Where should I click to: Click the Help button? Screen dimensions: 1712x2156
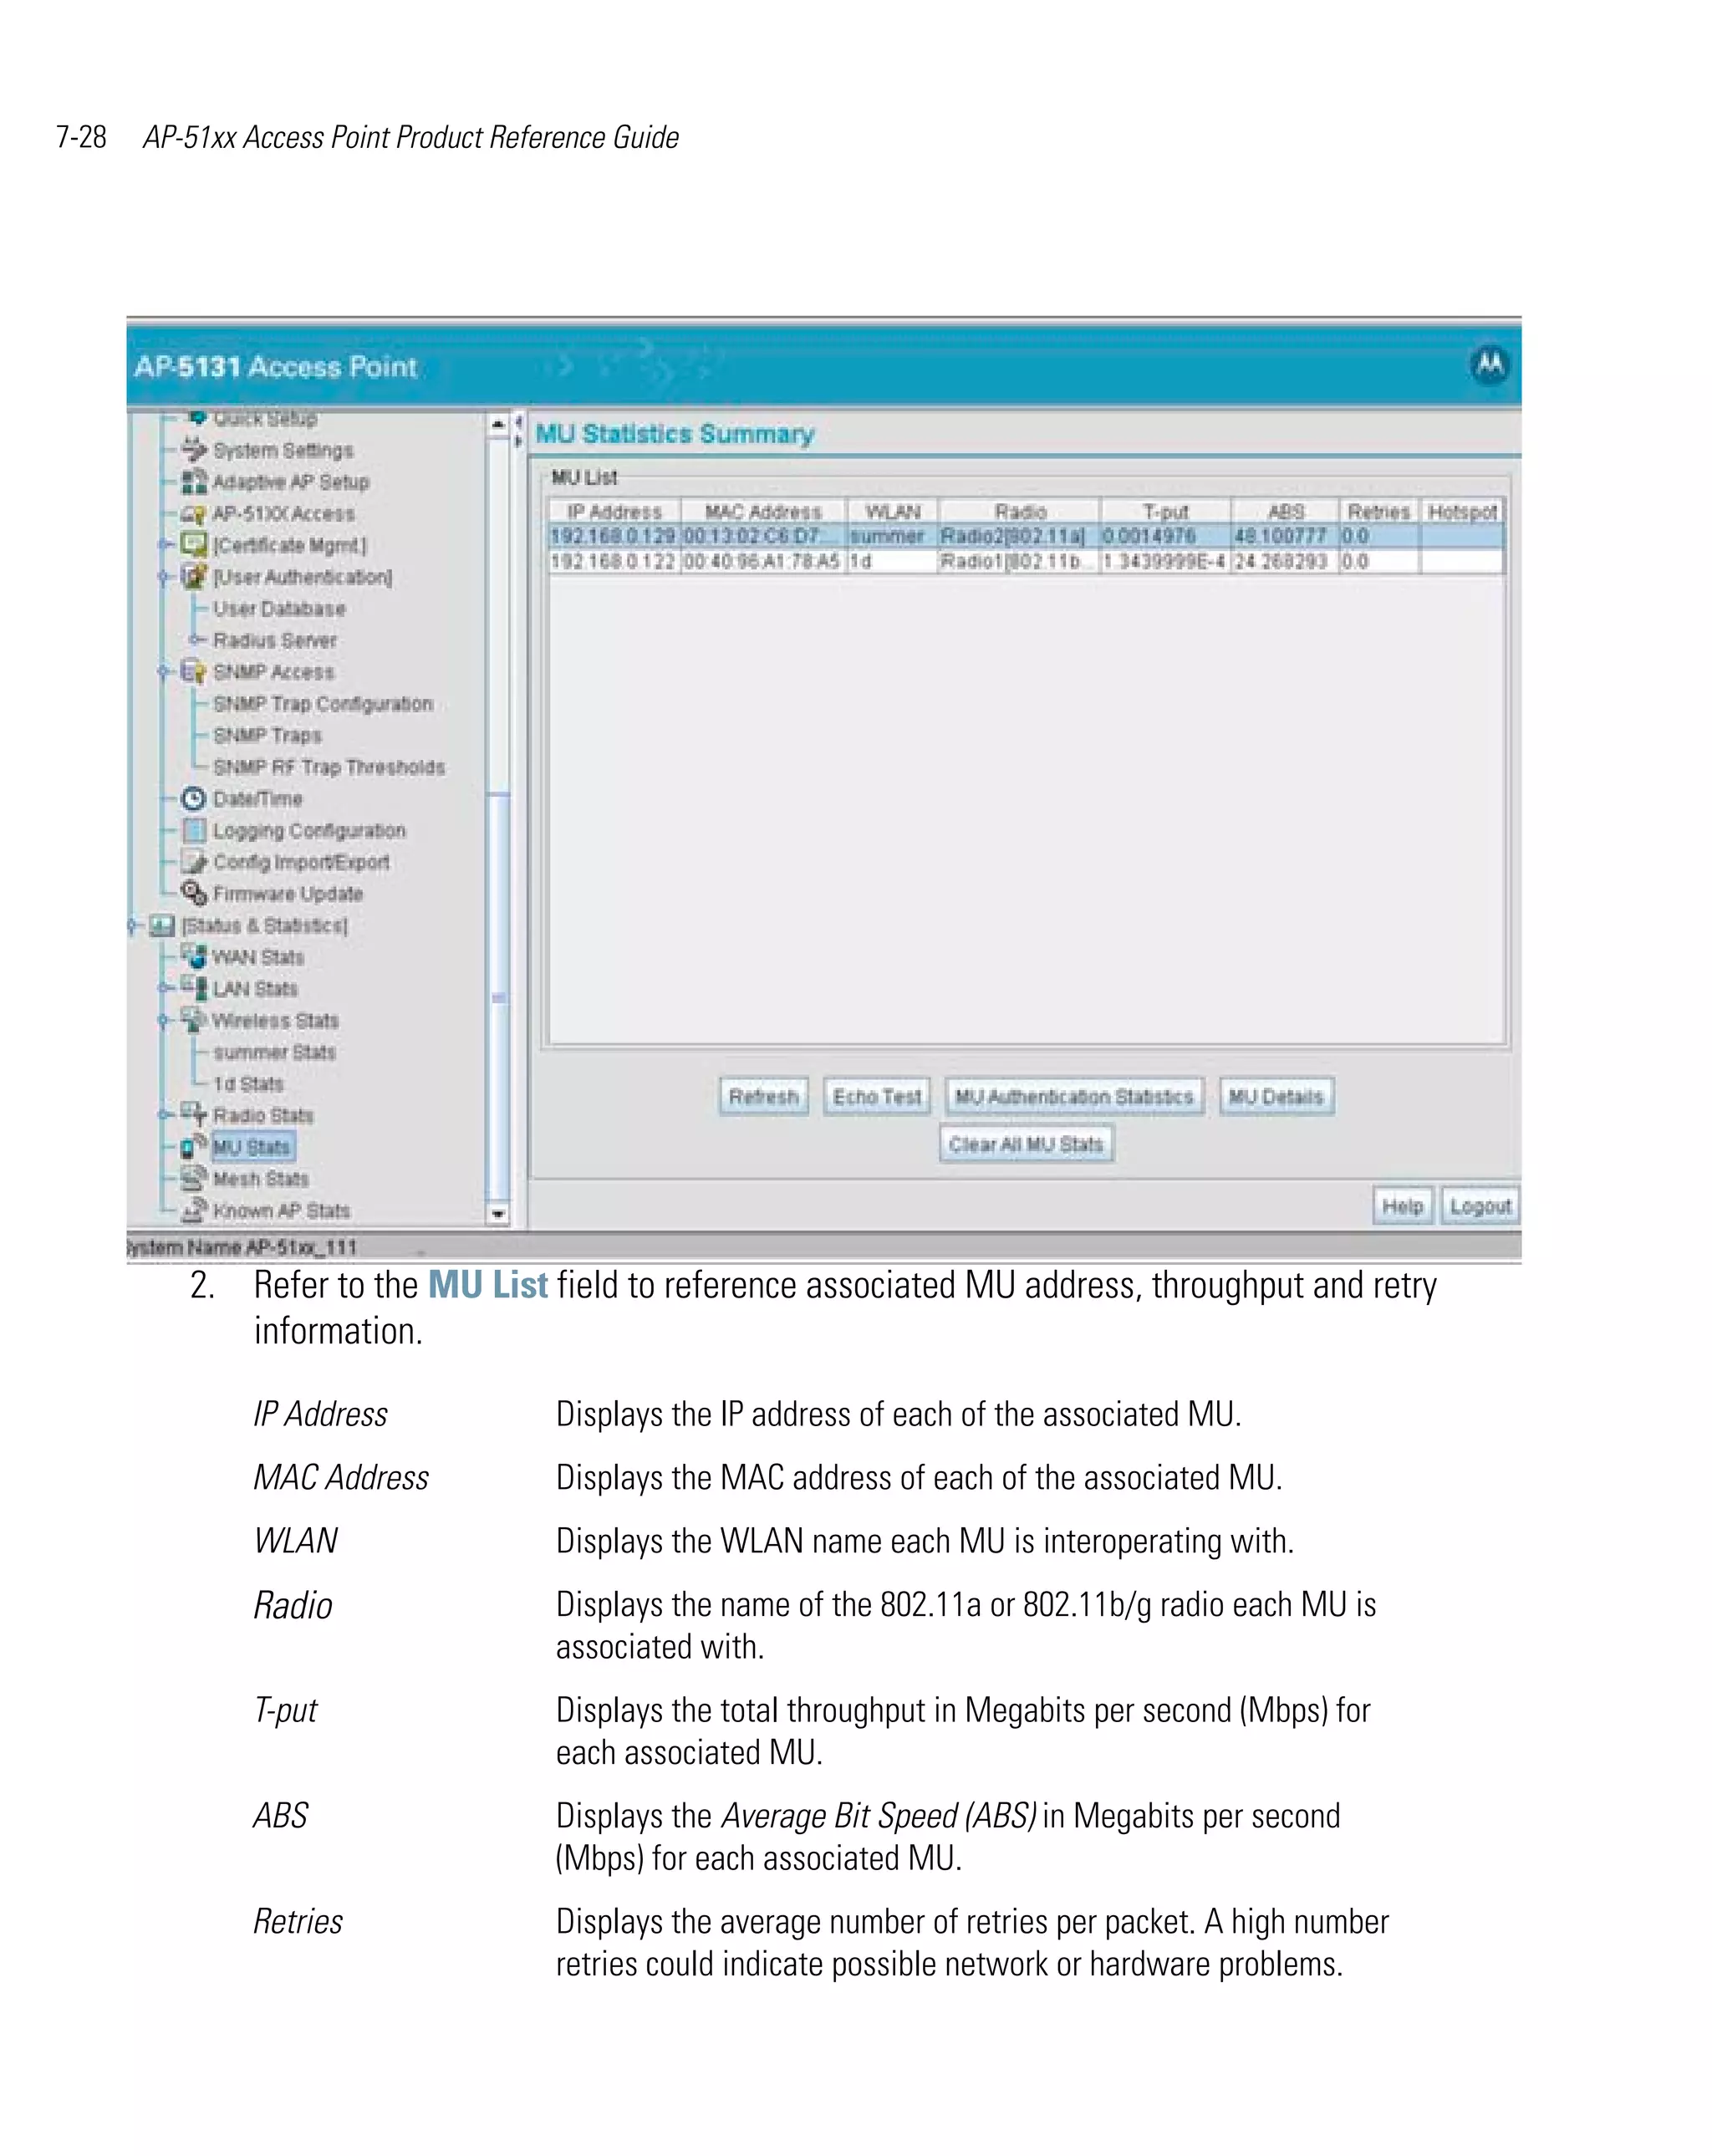(x=1402, y=1206)
